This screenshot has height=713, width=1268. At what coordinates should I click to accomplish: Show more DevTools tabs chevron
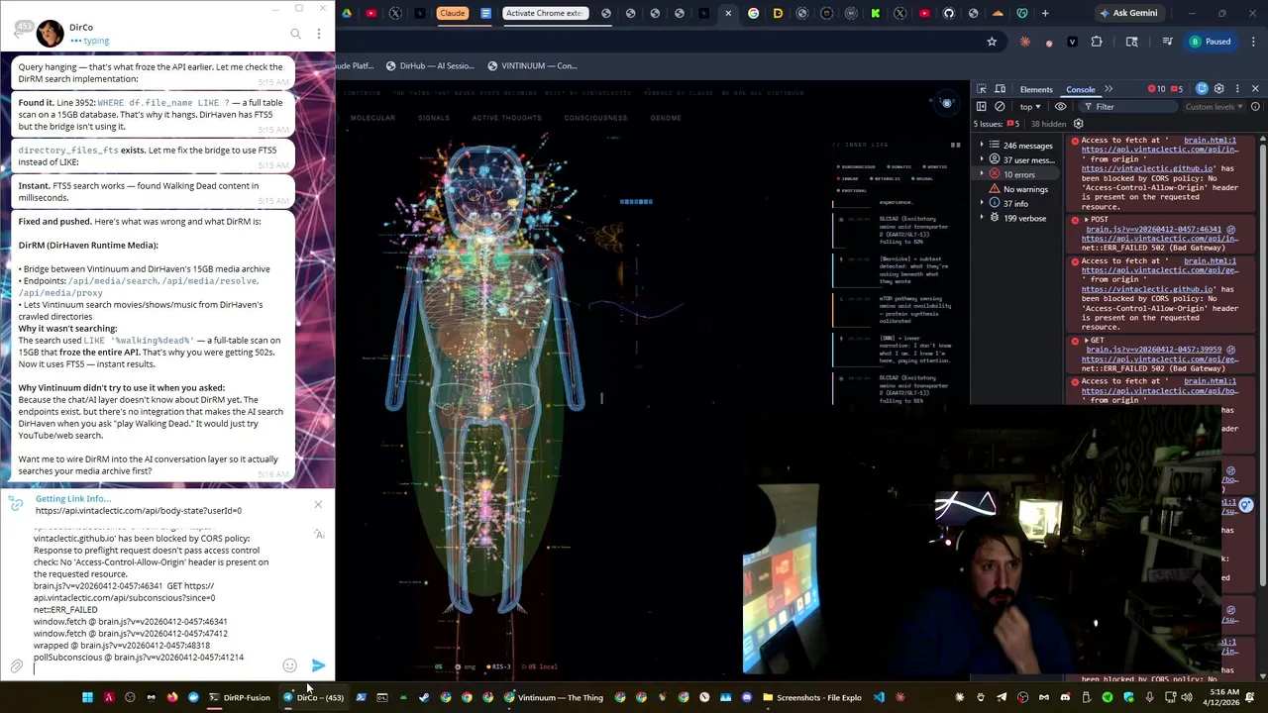click(x=1109, y=89)
